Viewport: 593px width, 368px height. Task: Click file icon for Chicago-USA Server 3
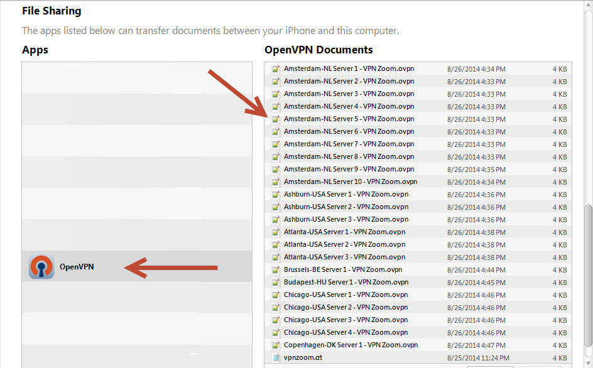[276, 320]
